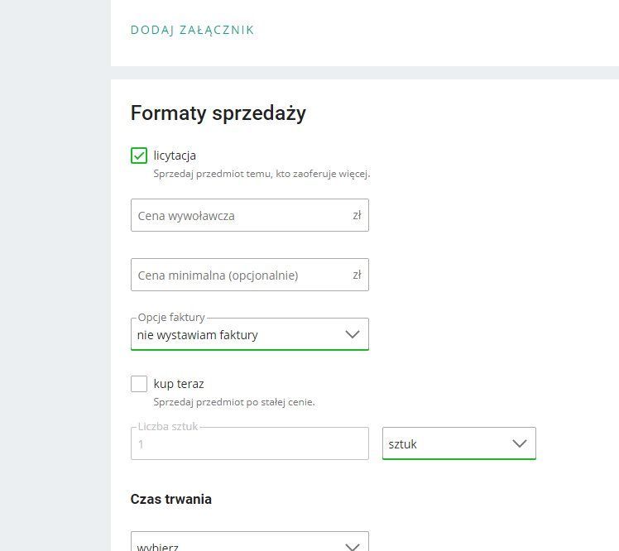The width and height of the screenshot is (619, 551).
Task: Click the Formaty sprzedaży heading
Action: (218, 113)
